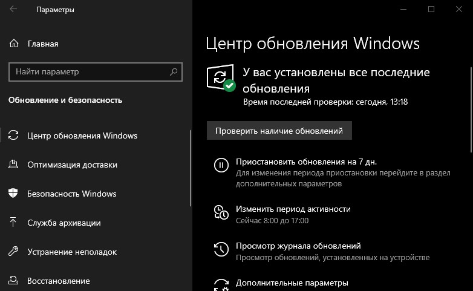Click the pause icon for Приостановить обновления

tap(221, 165)
